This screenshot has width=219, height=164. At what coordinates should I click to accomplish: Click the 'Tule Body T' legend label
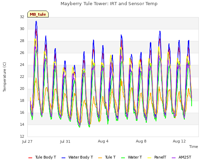click(x=46, y=157)
